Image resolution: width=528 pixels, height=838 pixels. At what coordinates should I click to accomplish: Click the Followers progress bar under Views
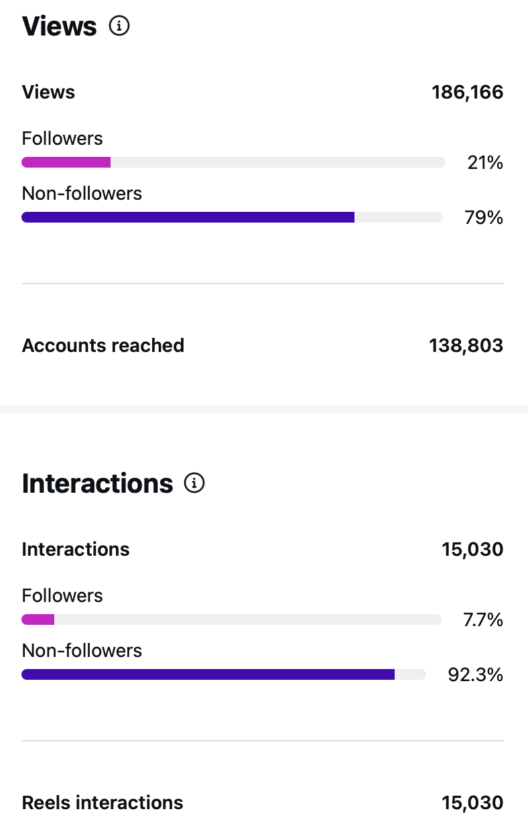coord(233,162)
